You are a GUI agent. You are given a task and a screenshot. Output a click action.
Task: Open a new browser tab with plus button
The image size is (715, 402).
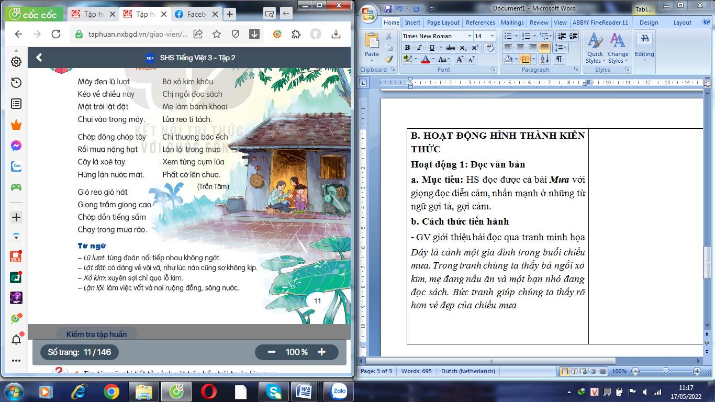coord(230,14)
